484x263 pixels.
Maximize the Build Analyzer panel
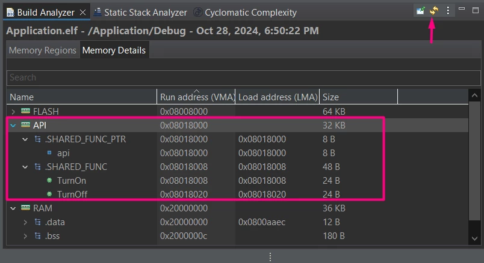(476, 10)
